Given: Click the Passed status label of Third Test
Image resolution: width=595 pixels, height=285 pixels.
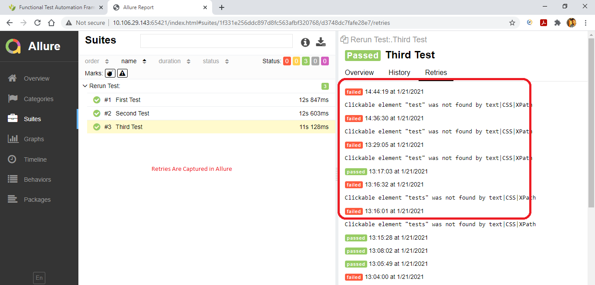Looking at the screenshot, I should pos(362,55).
